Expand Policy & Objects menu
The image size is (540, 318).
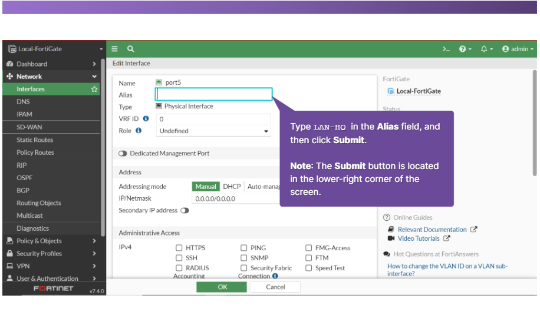[51, 241]
